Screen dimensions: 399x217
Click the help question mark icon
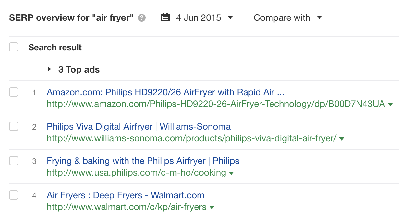[x=141, y=18]
